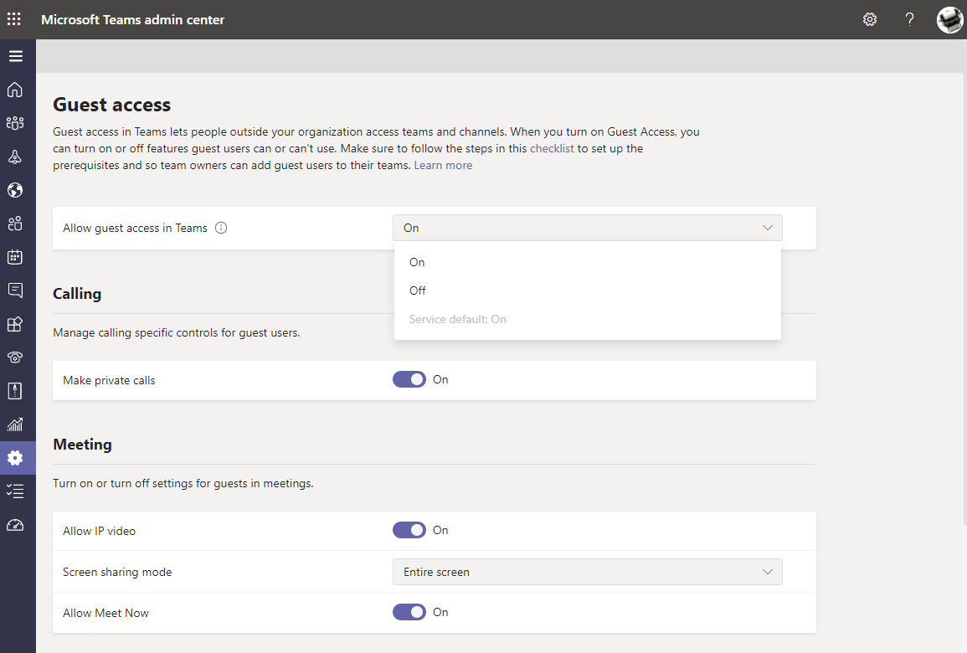Click the Screen sharing mode label

[x=117, y=573]
